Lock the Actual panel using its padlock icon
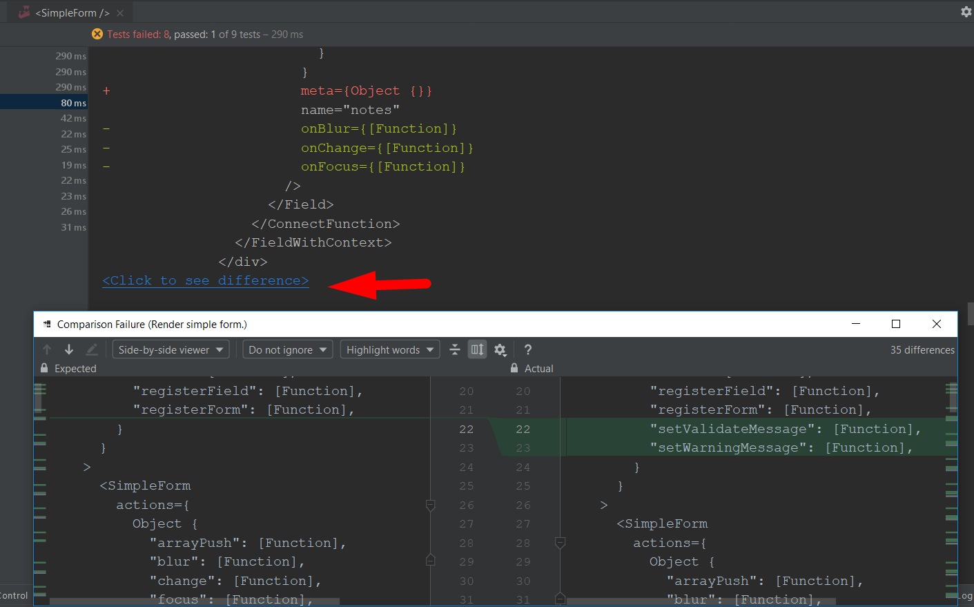The image size is (974, 607). [516, 368]
